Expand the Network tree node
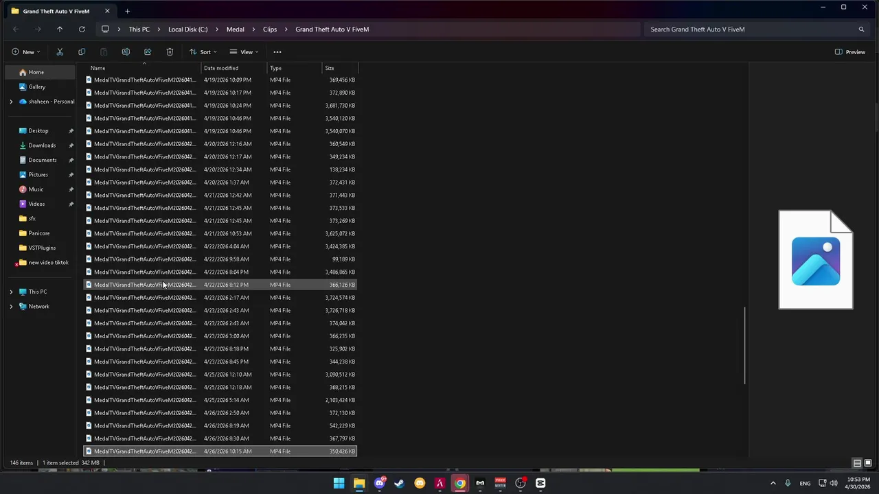Screen dimensions: 879x494 pos(11,306)
